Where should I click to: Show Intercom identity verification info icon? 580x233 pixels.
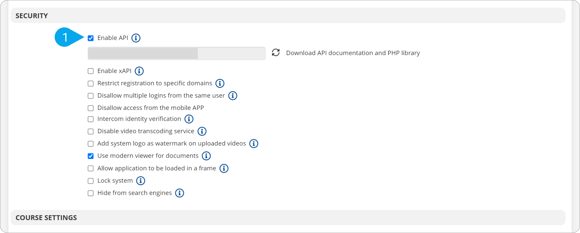coord(189,119)
